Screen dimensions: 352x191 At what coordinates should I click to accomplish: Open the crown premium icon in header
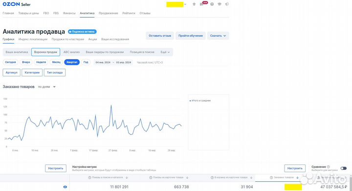194,4
